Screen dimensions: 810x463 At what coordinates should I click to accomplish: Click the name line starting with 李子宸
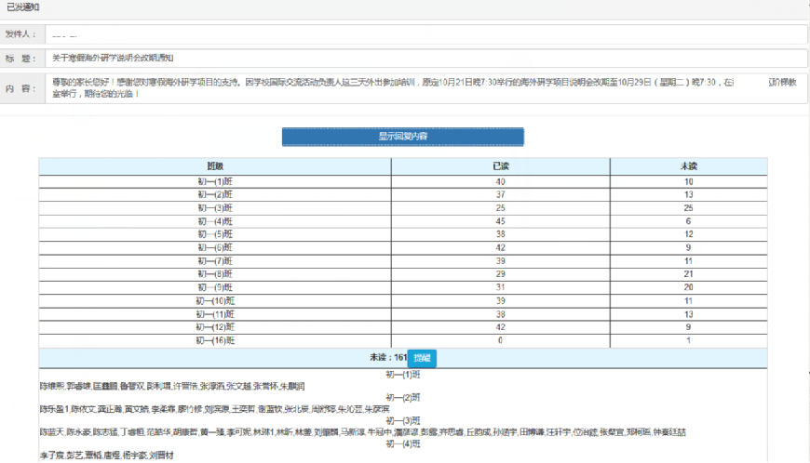(107, 456)
